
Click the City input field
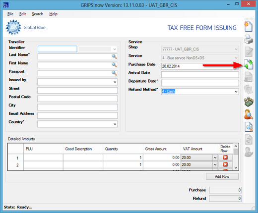click(77, 107)
